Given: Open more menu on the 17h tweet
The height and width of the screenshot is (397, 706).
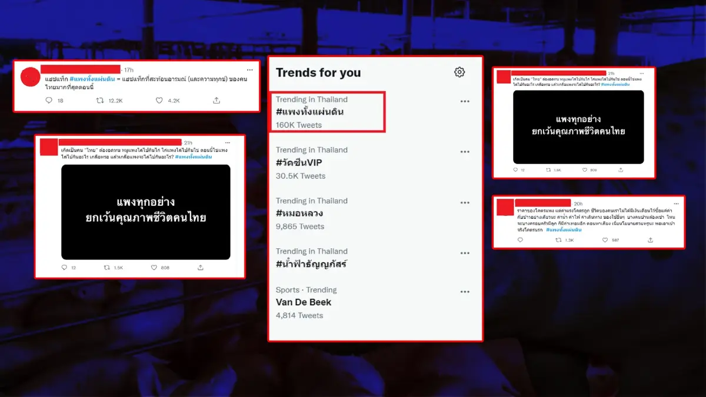Looking at the screenshot, I should point(249,70).
